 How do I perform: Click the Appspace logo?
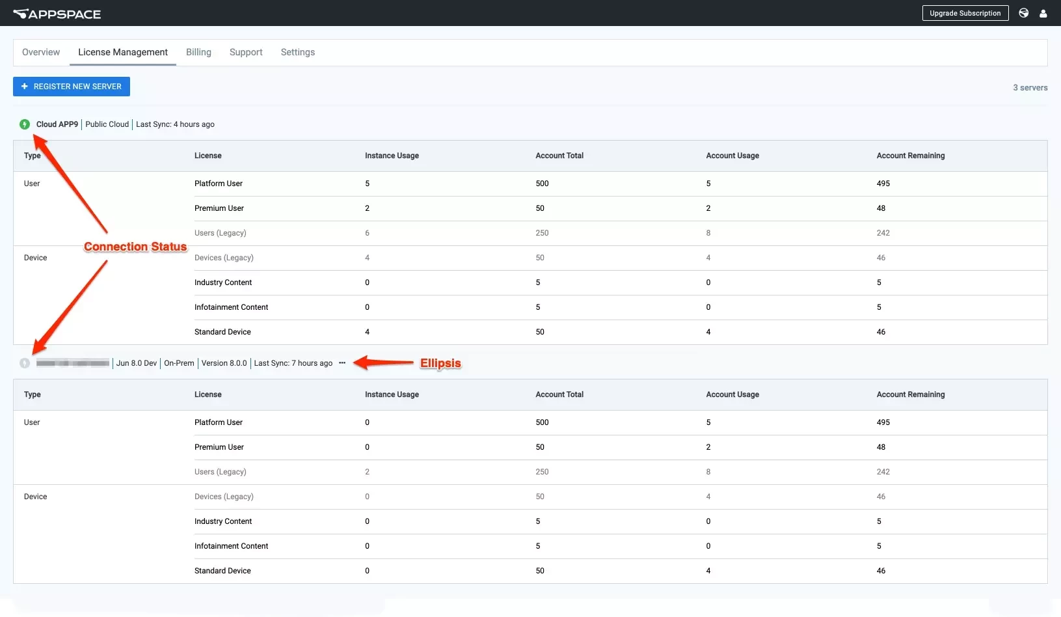click(x=57, y=14)
